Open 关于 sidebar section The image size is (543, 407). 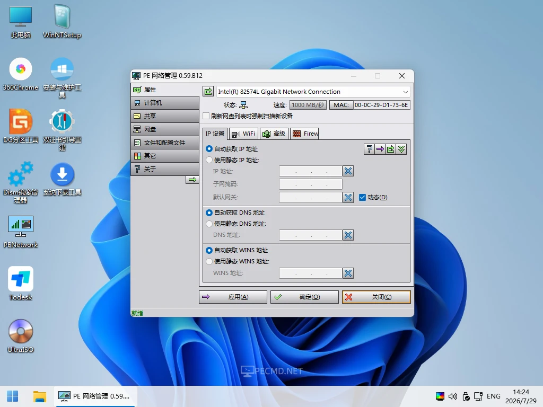(x=165, y=169)
